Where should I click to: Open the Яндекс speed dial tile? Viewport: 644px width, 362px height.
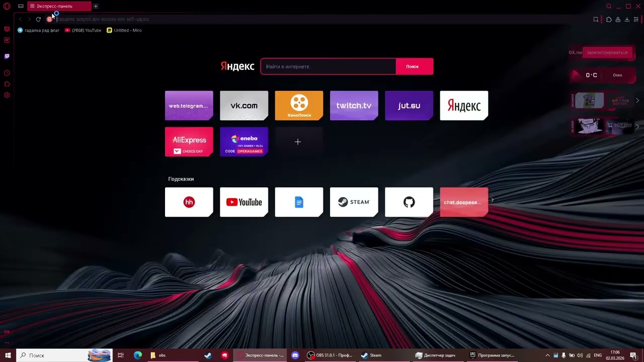pos(464,106)
